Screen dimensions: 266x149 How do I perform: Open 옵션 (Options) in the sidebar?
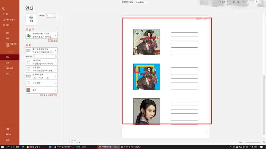10,140
